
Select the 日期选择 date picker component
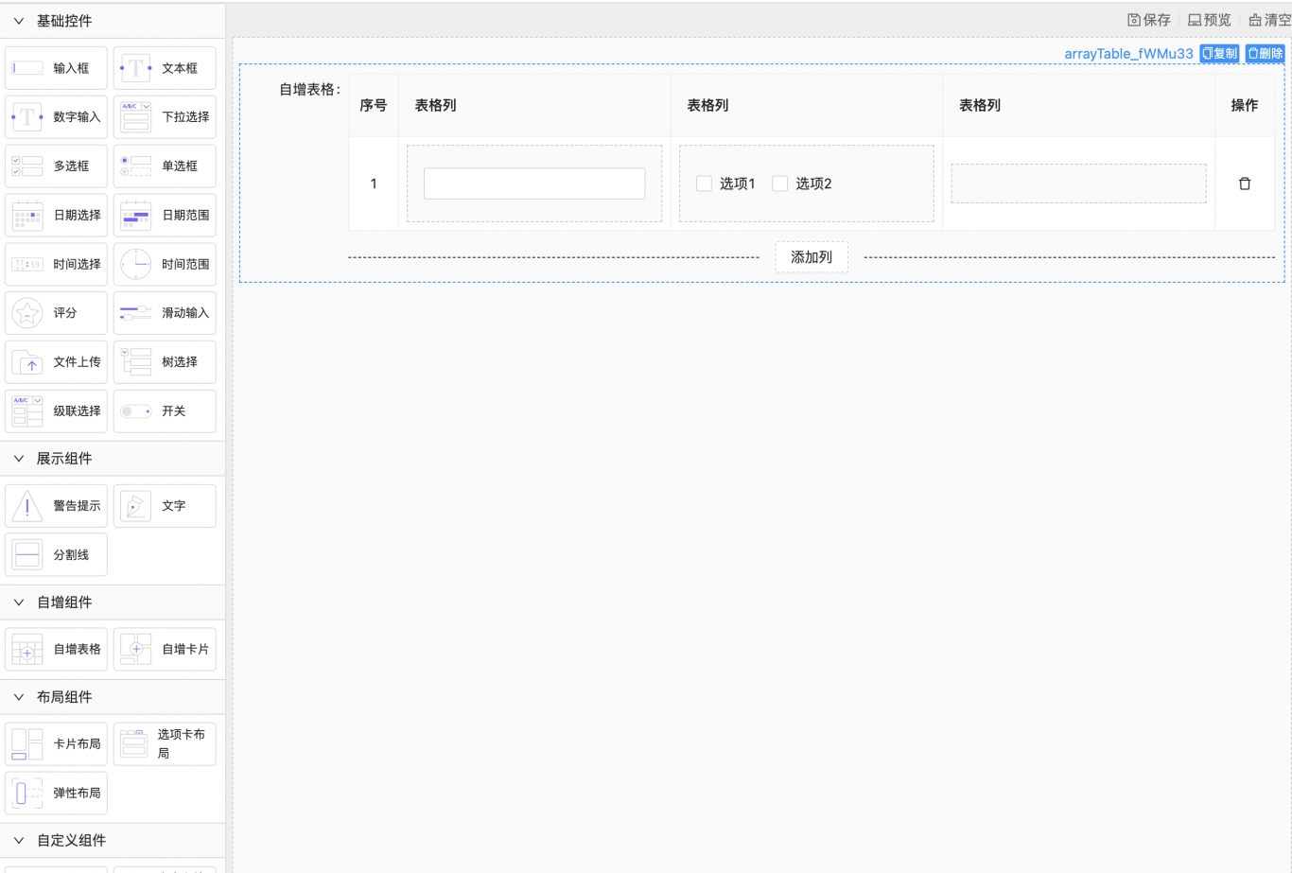pos(56,216)
